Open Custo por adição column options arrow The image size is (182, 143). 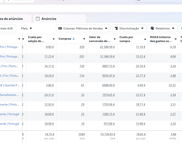pos(54,39)
